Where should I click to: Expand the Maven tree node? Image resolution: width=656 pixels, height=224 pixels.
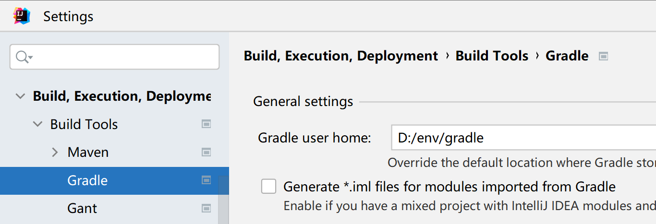[x=55, y=153]
